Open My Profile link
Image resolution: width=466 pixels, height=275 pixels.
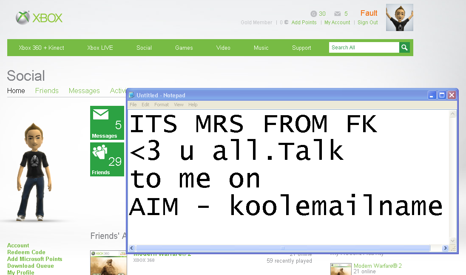click(x=20, y=272)
